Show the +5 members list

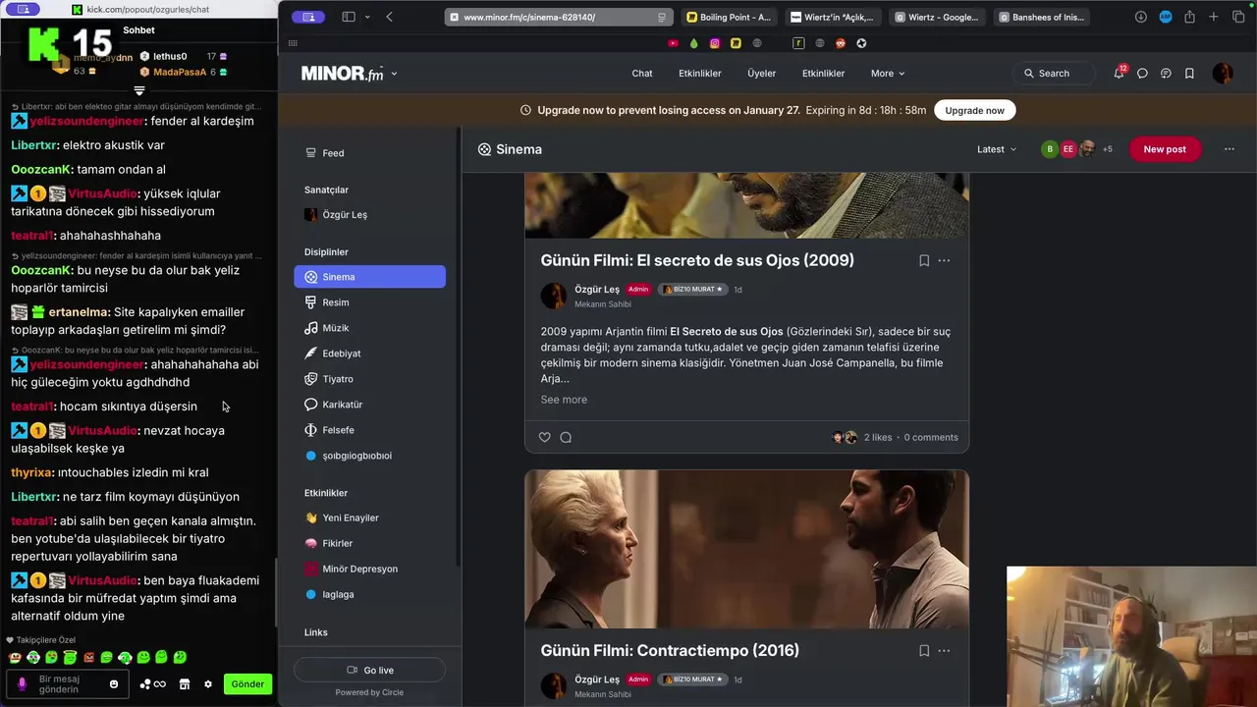point(1107,149)
